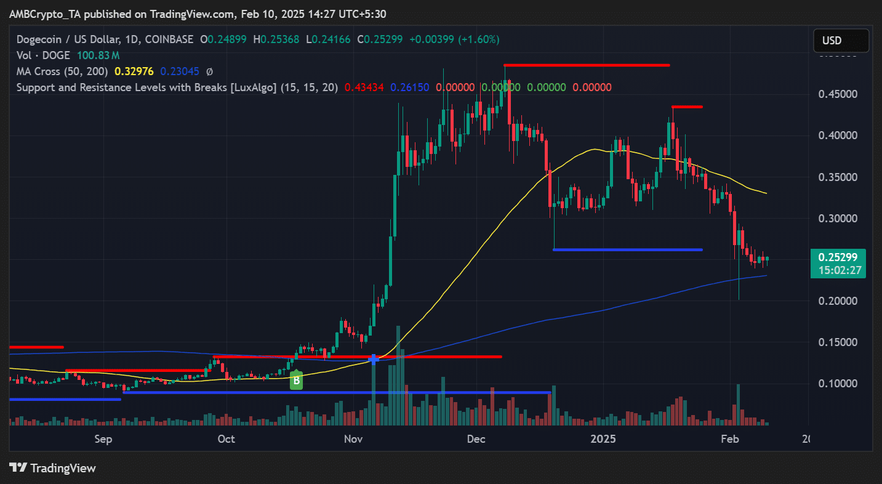Select the short red resistance line above January peak

(687, 107)
